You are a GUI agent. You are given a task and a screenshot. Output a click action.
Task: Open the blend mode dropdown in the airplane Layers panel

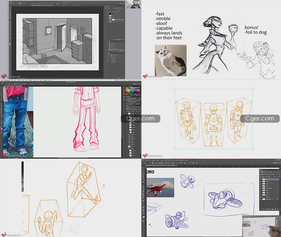264,175
